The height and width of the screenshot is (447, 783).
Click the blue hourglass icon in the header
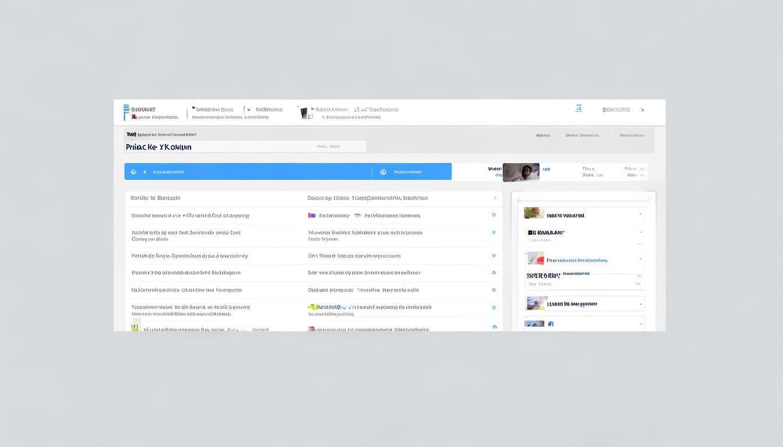(x=579, y=108)
